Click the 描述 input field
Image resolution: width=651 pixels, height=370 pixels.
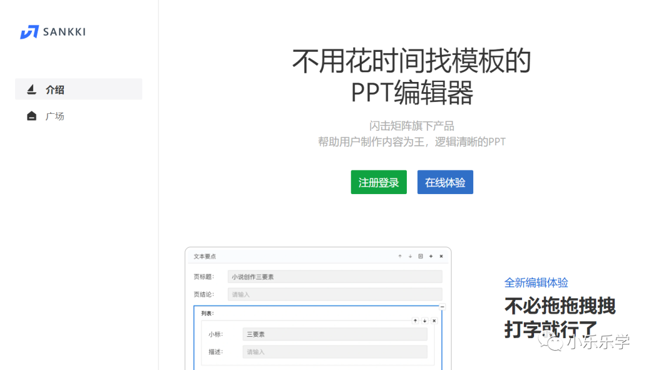(335, 351)
